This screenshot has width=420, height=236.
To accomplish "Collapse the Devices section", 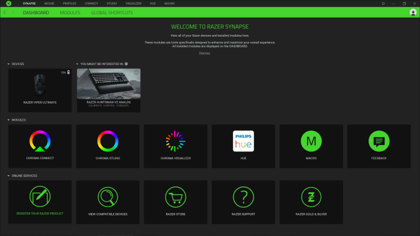I will (x=8, y=64).
